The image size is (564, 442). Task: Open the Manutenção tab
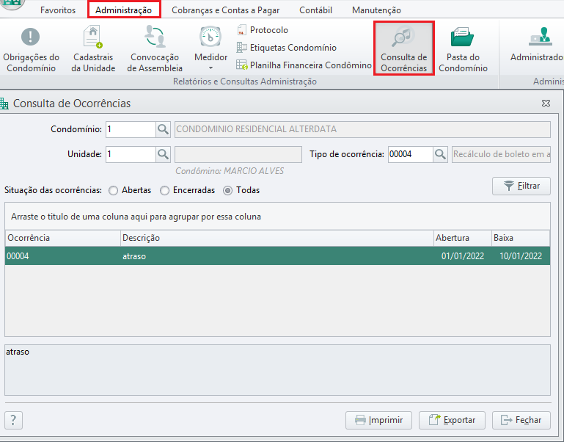tap(376, 10)
